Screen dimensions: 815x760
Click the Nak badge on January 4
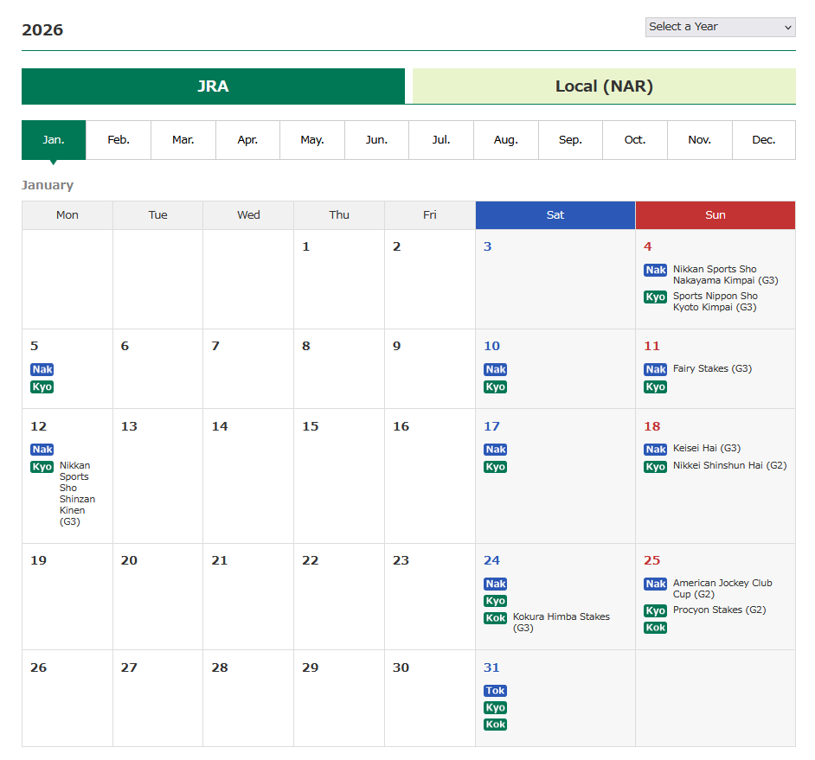(656, 270)
